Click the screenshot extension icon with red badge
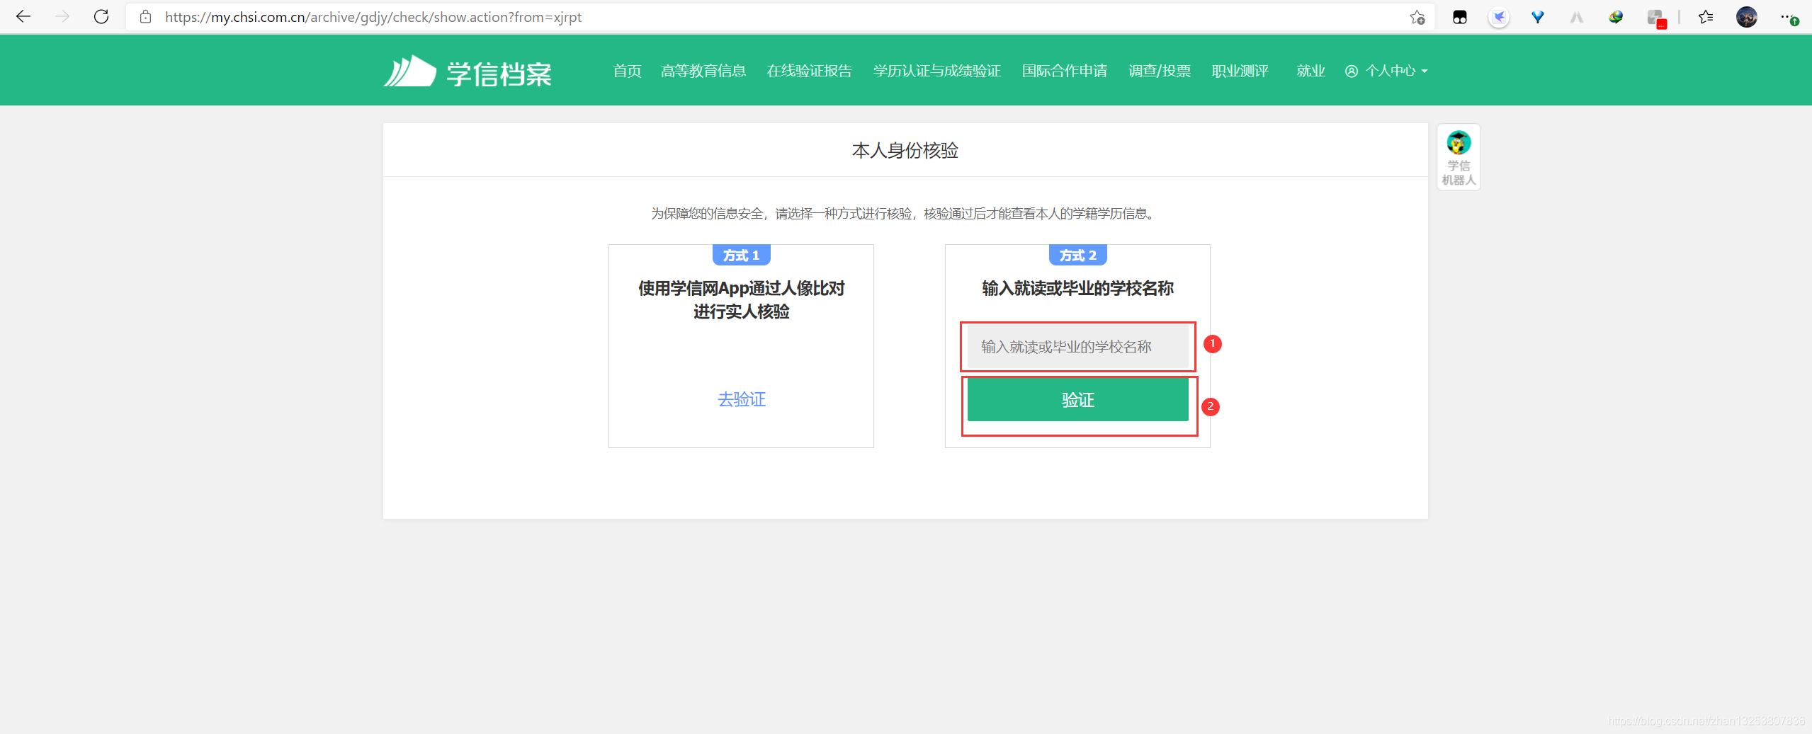Image resolution: width=1812 pixels, height=734 pixels. pyautogui.click(x=1656, y=16)
